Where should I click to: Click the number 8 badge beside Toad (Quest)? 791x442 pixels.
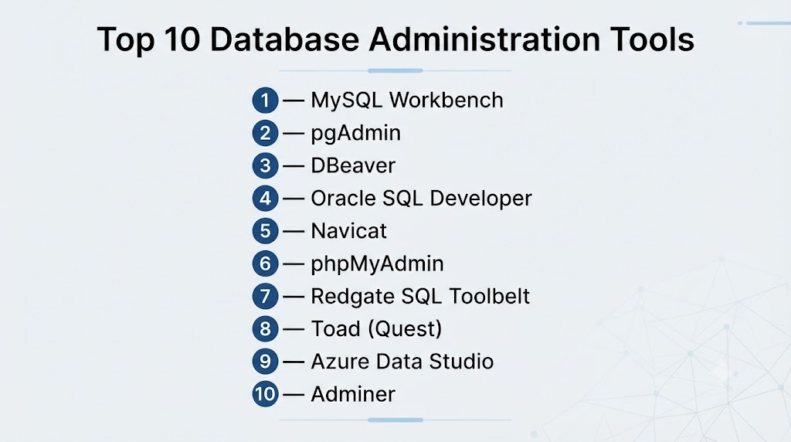(x=266, y=329)
